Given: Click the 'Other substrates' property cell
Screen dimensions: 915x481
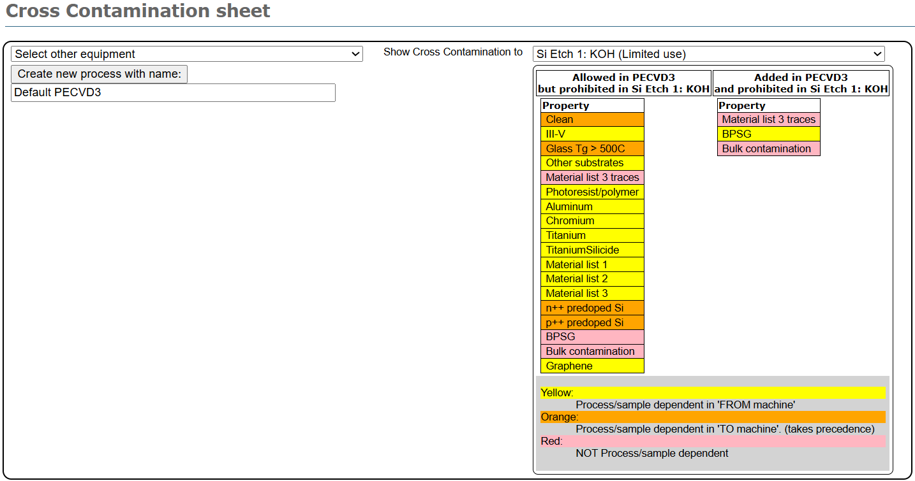Looking at the screenshot, I should (x=592, y=163).
